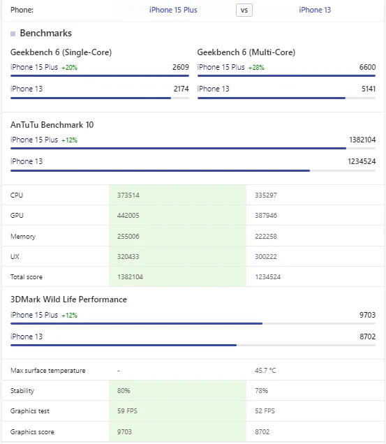Click iPhone 13 AnTuTu progress bar
Image resolution: width=386 pixels, height=444 pixels.
coord(193,171)
